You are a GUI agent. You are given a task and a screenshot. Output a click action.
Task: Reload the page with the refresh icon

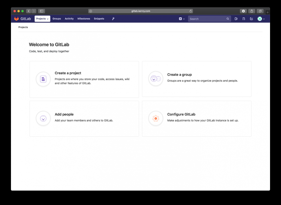[x=191, y=11]
